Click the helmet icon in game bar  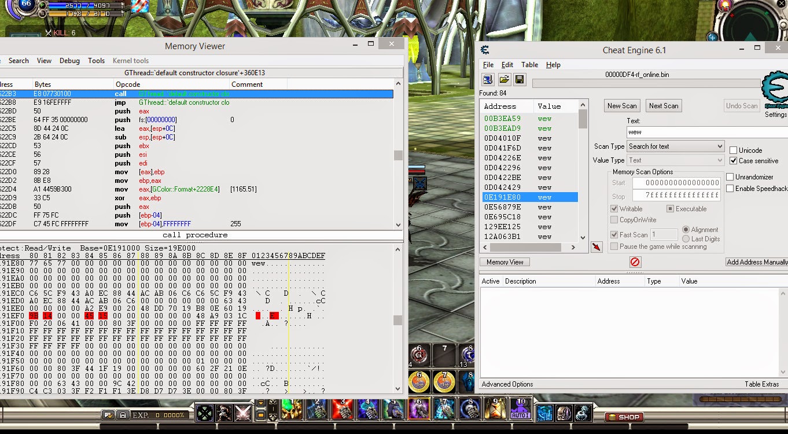pyautogui.click(x=564, y=413)
